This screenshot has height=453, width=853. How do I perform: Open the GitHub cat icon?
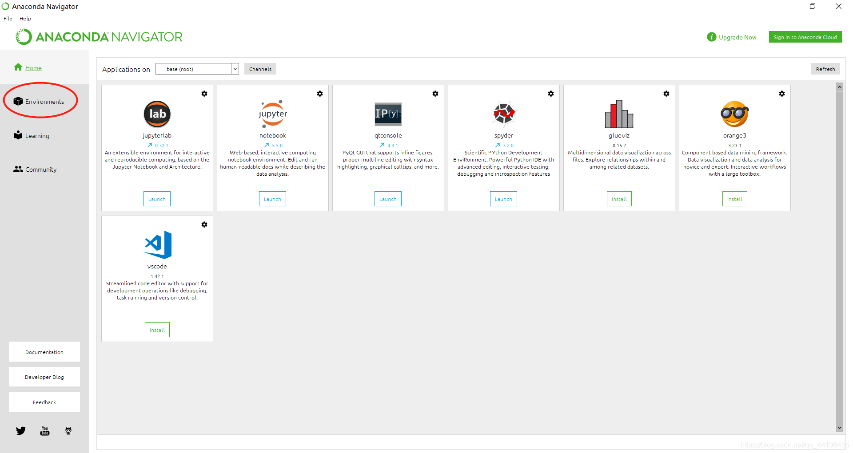click(68, 431)
